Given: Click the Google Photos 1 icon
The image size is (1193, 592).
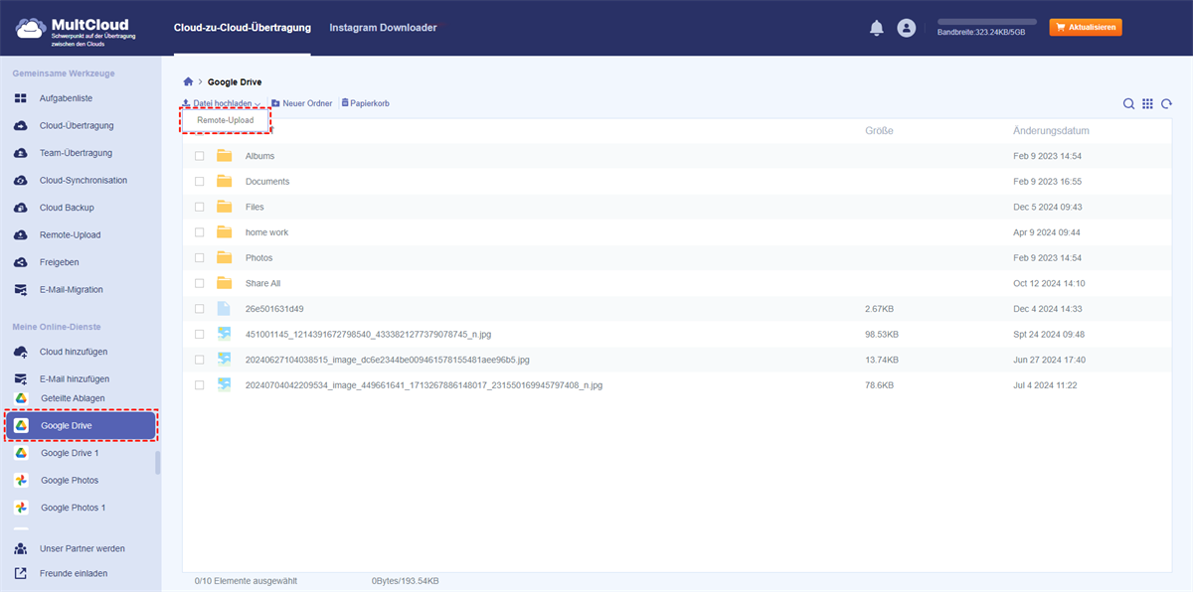Looking at the screenshot, I should pyautogui.click(x=21, y=508).
